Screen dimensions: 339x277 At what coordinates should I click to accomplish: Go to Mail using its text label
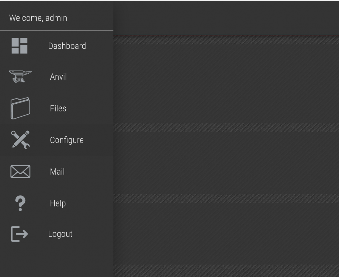57,172
